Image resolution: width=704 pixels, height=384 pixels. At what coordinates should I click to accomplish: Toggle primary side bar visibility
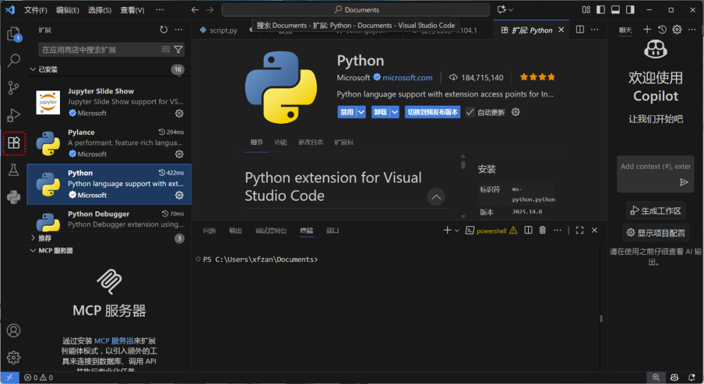pos(601,9)
